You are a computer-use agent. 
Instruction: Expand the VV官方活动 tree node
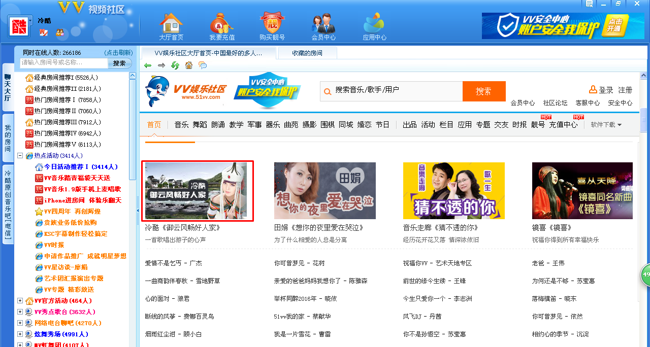(20, 301)
